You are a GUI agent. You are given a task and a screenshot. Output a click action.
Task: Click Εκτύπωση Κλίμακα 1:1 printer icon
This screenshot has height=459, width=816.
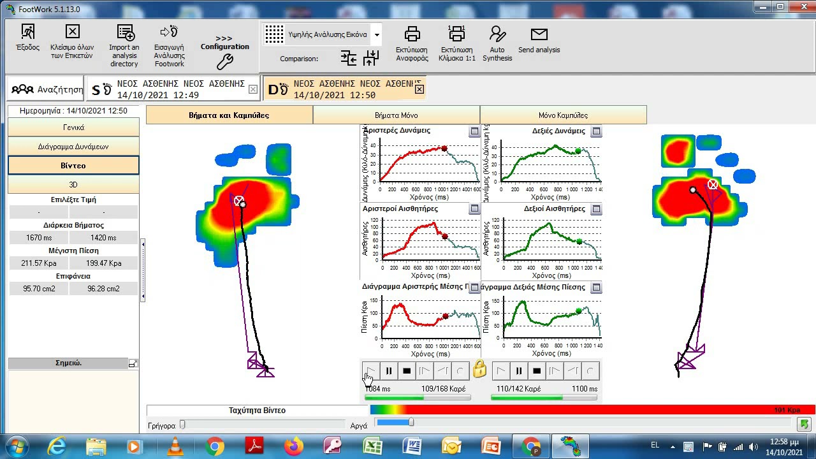coord(456,34)
